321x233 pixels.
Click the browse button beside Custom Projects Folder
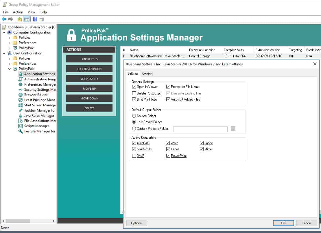pyautogui.click(x=233, y=128)
